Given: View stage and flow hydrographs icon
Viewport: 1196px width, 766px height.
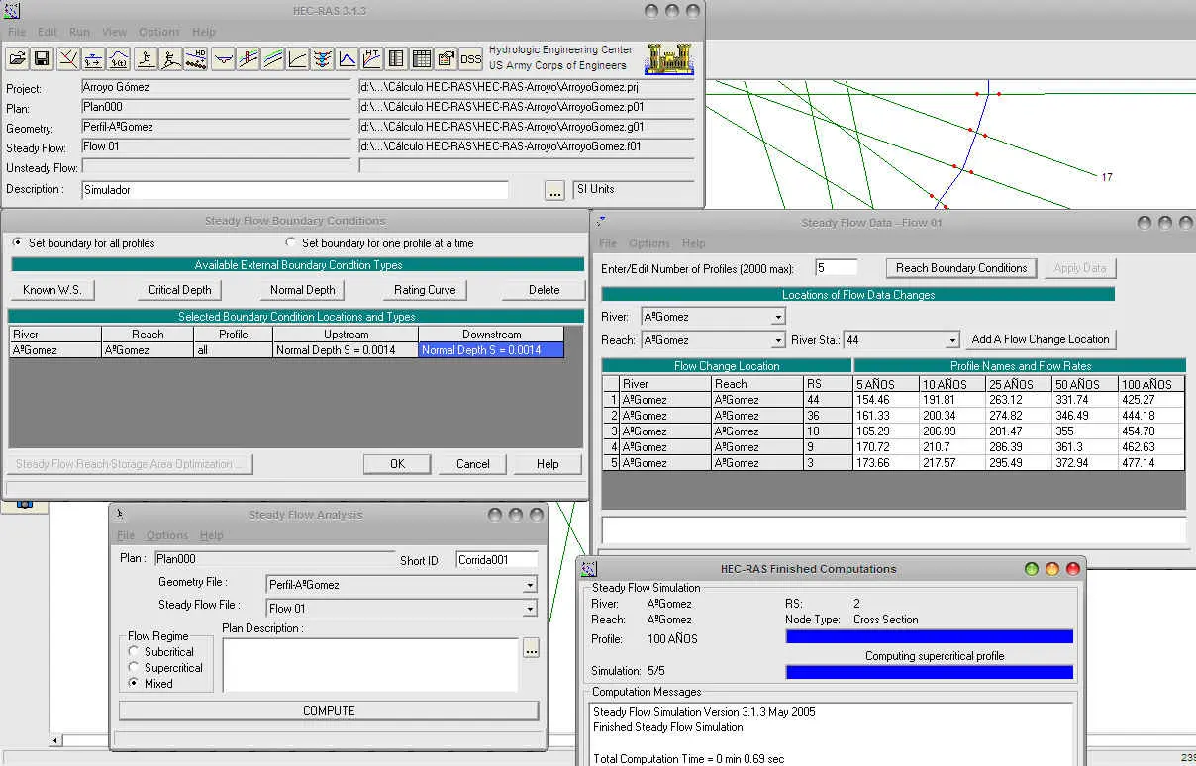Looking at the screenshot, I should pos(347,58).
